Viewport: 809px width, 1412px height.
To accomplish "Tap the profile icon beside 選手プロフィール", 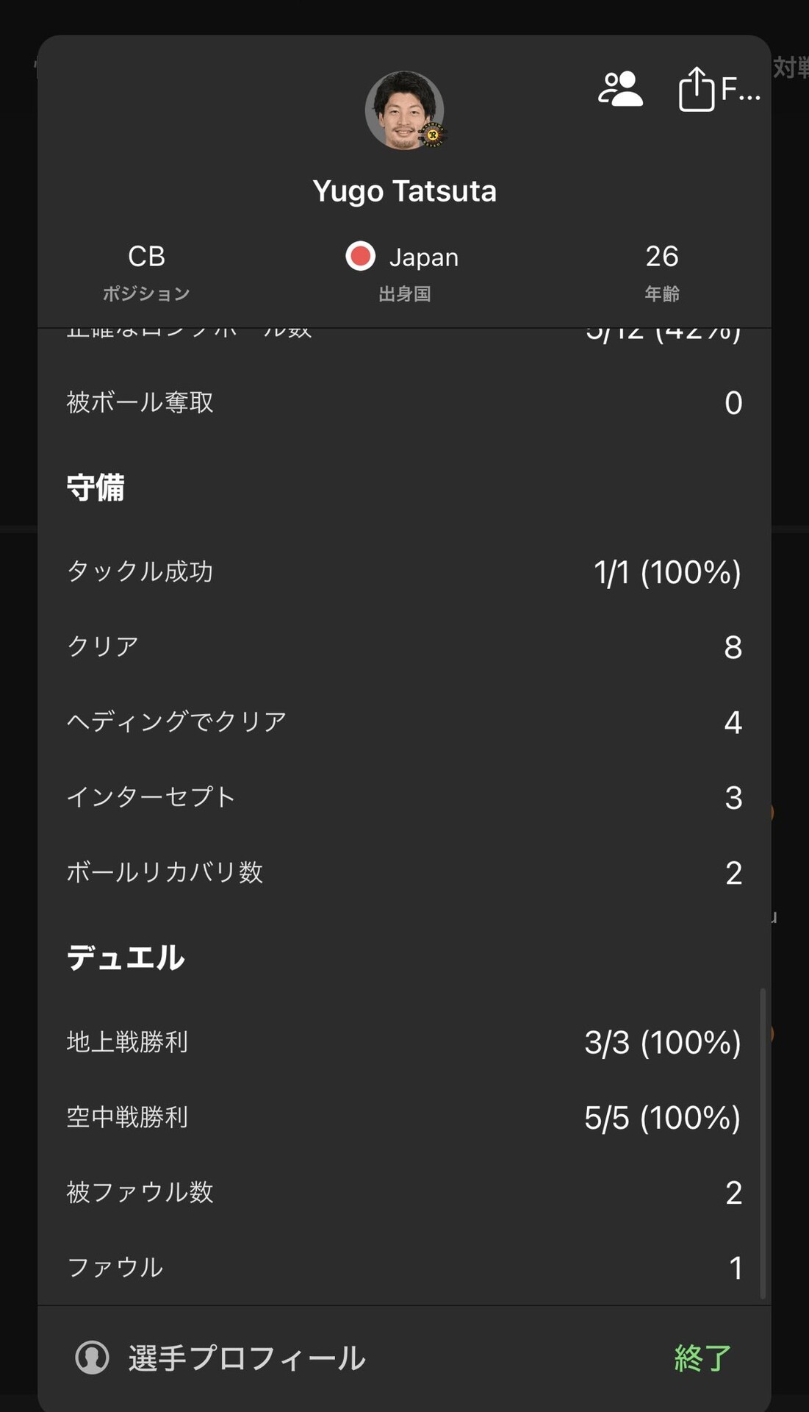I will pyautogui.click(x=93, y=1357).
